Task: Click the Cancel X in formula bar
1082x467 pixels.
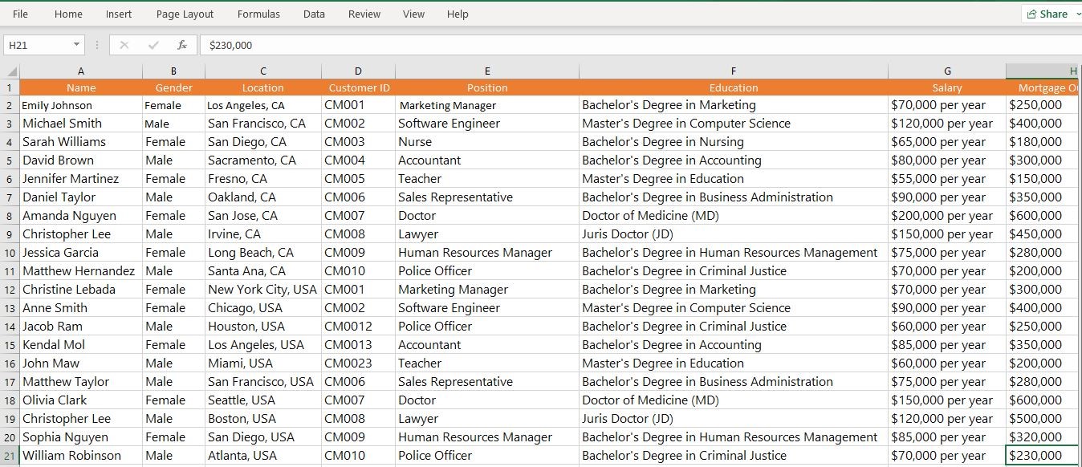Action: 124,45
